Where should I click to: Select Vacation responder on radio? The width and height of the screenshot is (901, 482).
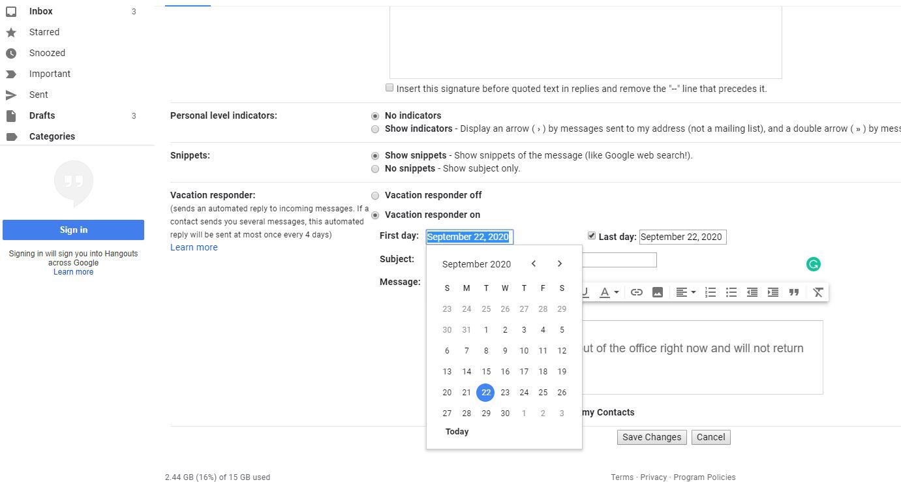click(375, 215)
